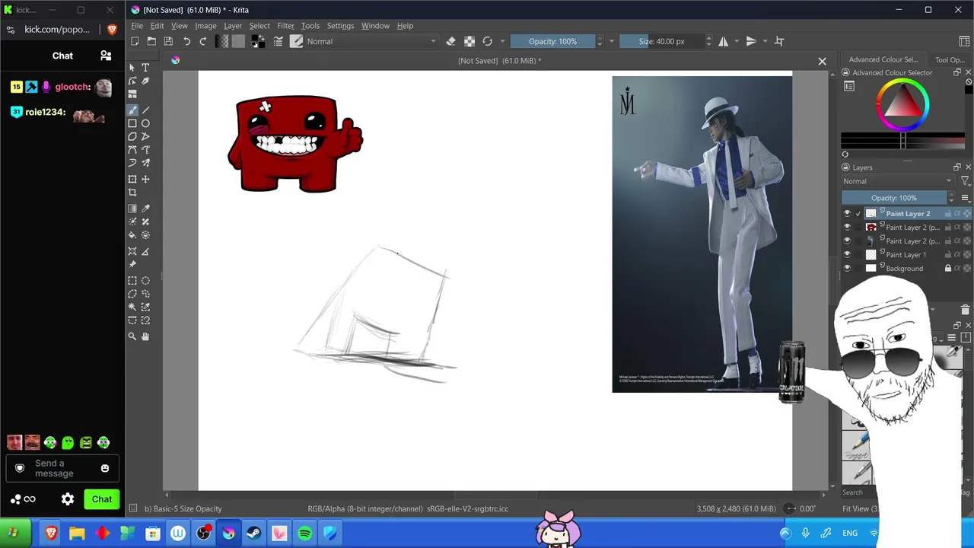
Task: Select the Line tool
Action: pyautogui.click(x=145, y=110)
